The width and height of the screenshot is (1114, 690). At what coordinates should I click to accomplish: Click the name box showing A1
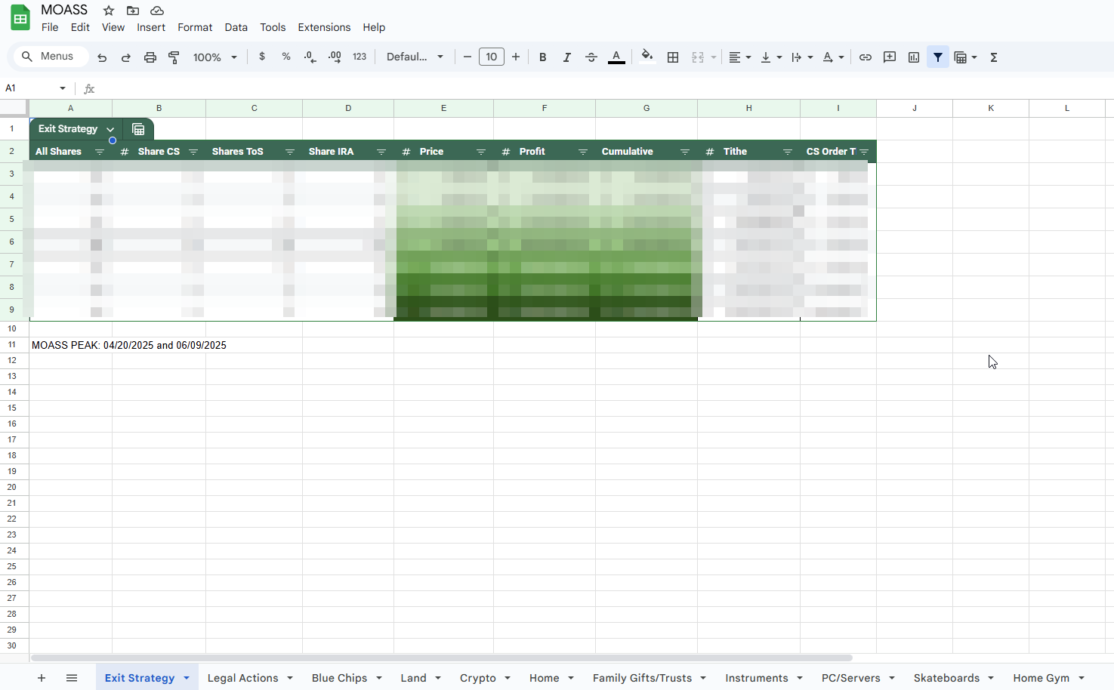[x=34, y=88]
